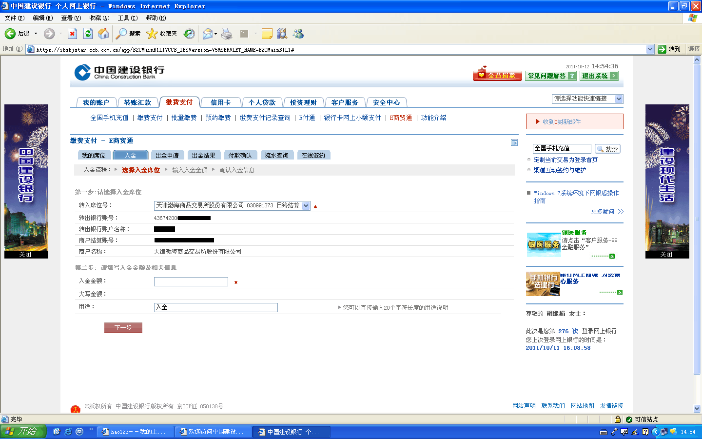This screenshot has height=439, width=702.
Task: Open the 功能介绍 link
Action: pyautogui.click(x=433, y=118)
